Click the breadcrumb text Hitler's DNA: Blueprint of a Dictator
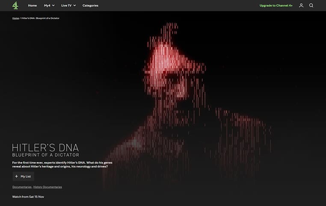 tap(40, 18)
